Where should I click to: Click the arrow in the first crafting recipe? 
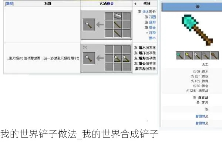[100, 25]
